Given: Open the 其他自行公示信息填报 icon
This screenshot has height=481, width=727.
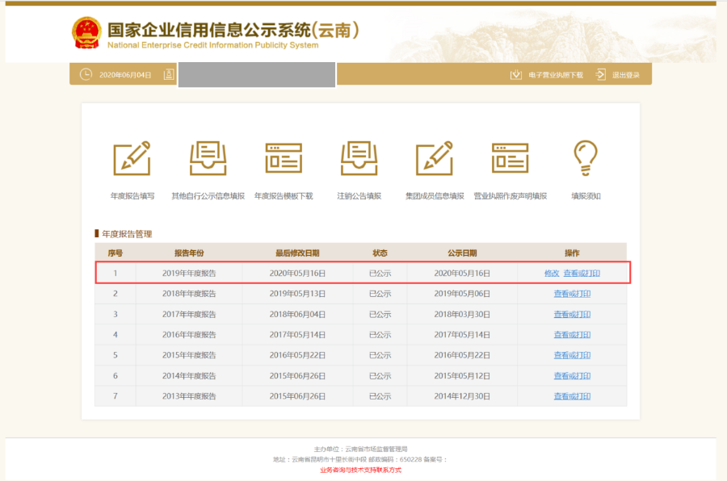Looking at the screenshot, I should (x=208, y=158).
